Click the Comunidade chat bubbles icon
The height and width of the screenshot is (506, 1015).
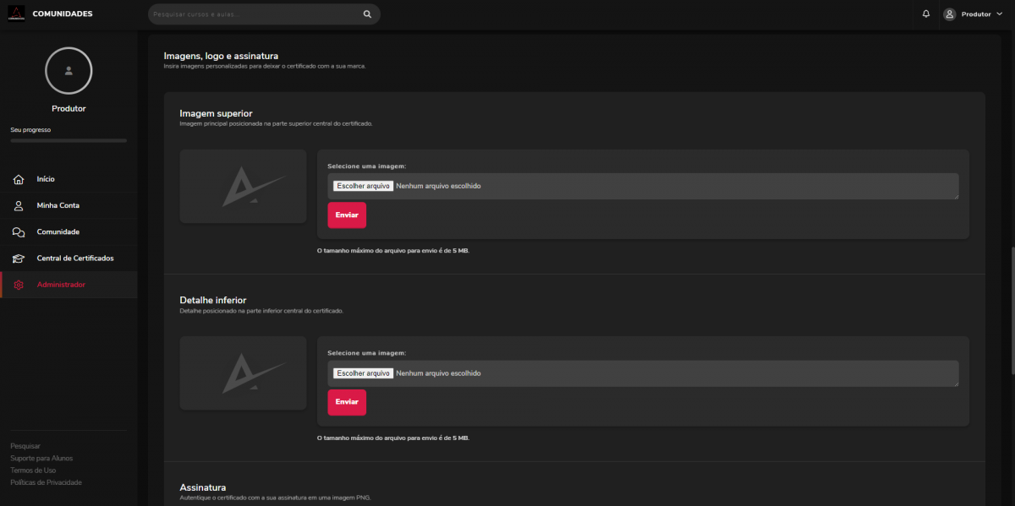point(19,232)
